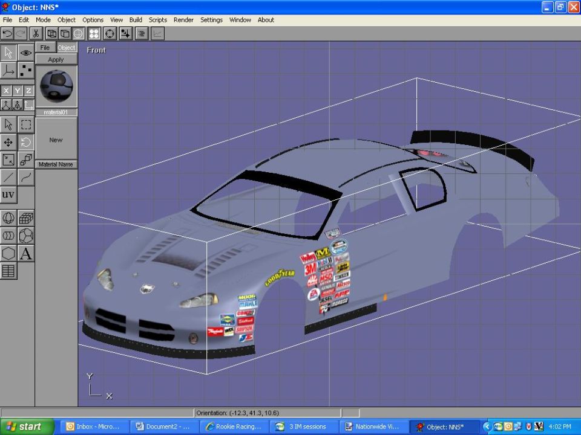Select the Axis mode icon
Image resolution: width=581 pixels, height=435 pixels.
(x=8, y=70)
